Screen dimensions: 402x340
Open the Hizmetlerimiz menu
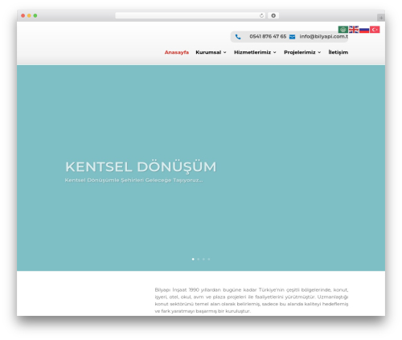pyautogui.click(x=252, y=52)
